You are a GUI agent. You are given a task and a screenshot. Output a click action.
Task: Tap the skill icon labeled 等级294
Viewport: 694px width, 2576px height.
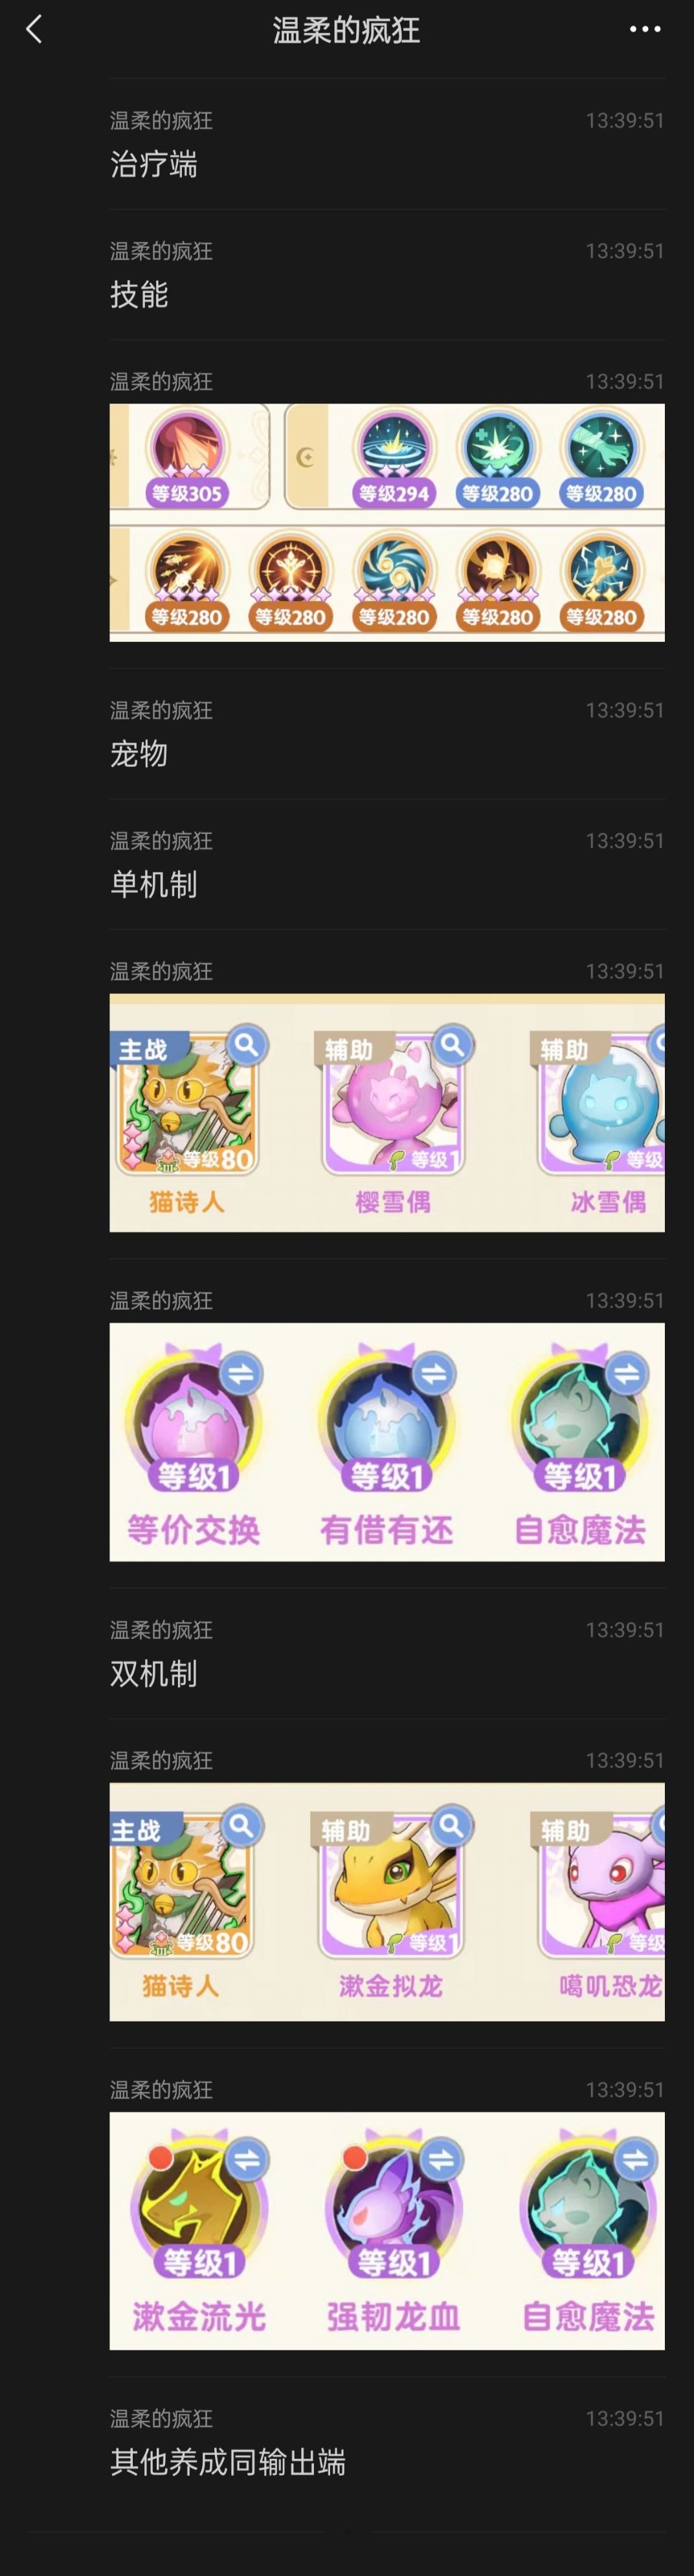point(394,455)
